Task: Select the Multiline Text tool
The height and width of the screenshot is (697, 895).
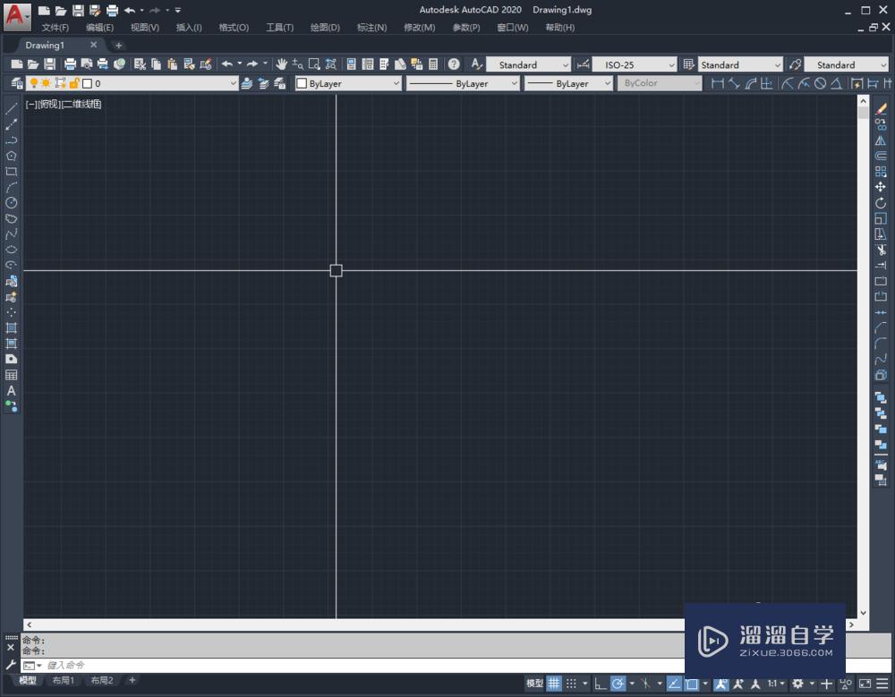Action: coord(11,391)
